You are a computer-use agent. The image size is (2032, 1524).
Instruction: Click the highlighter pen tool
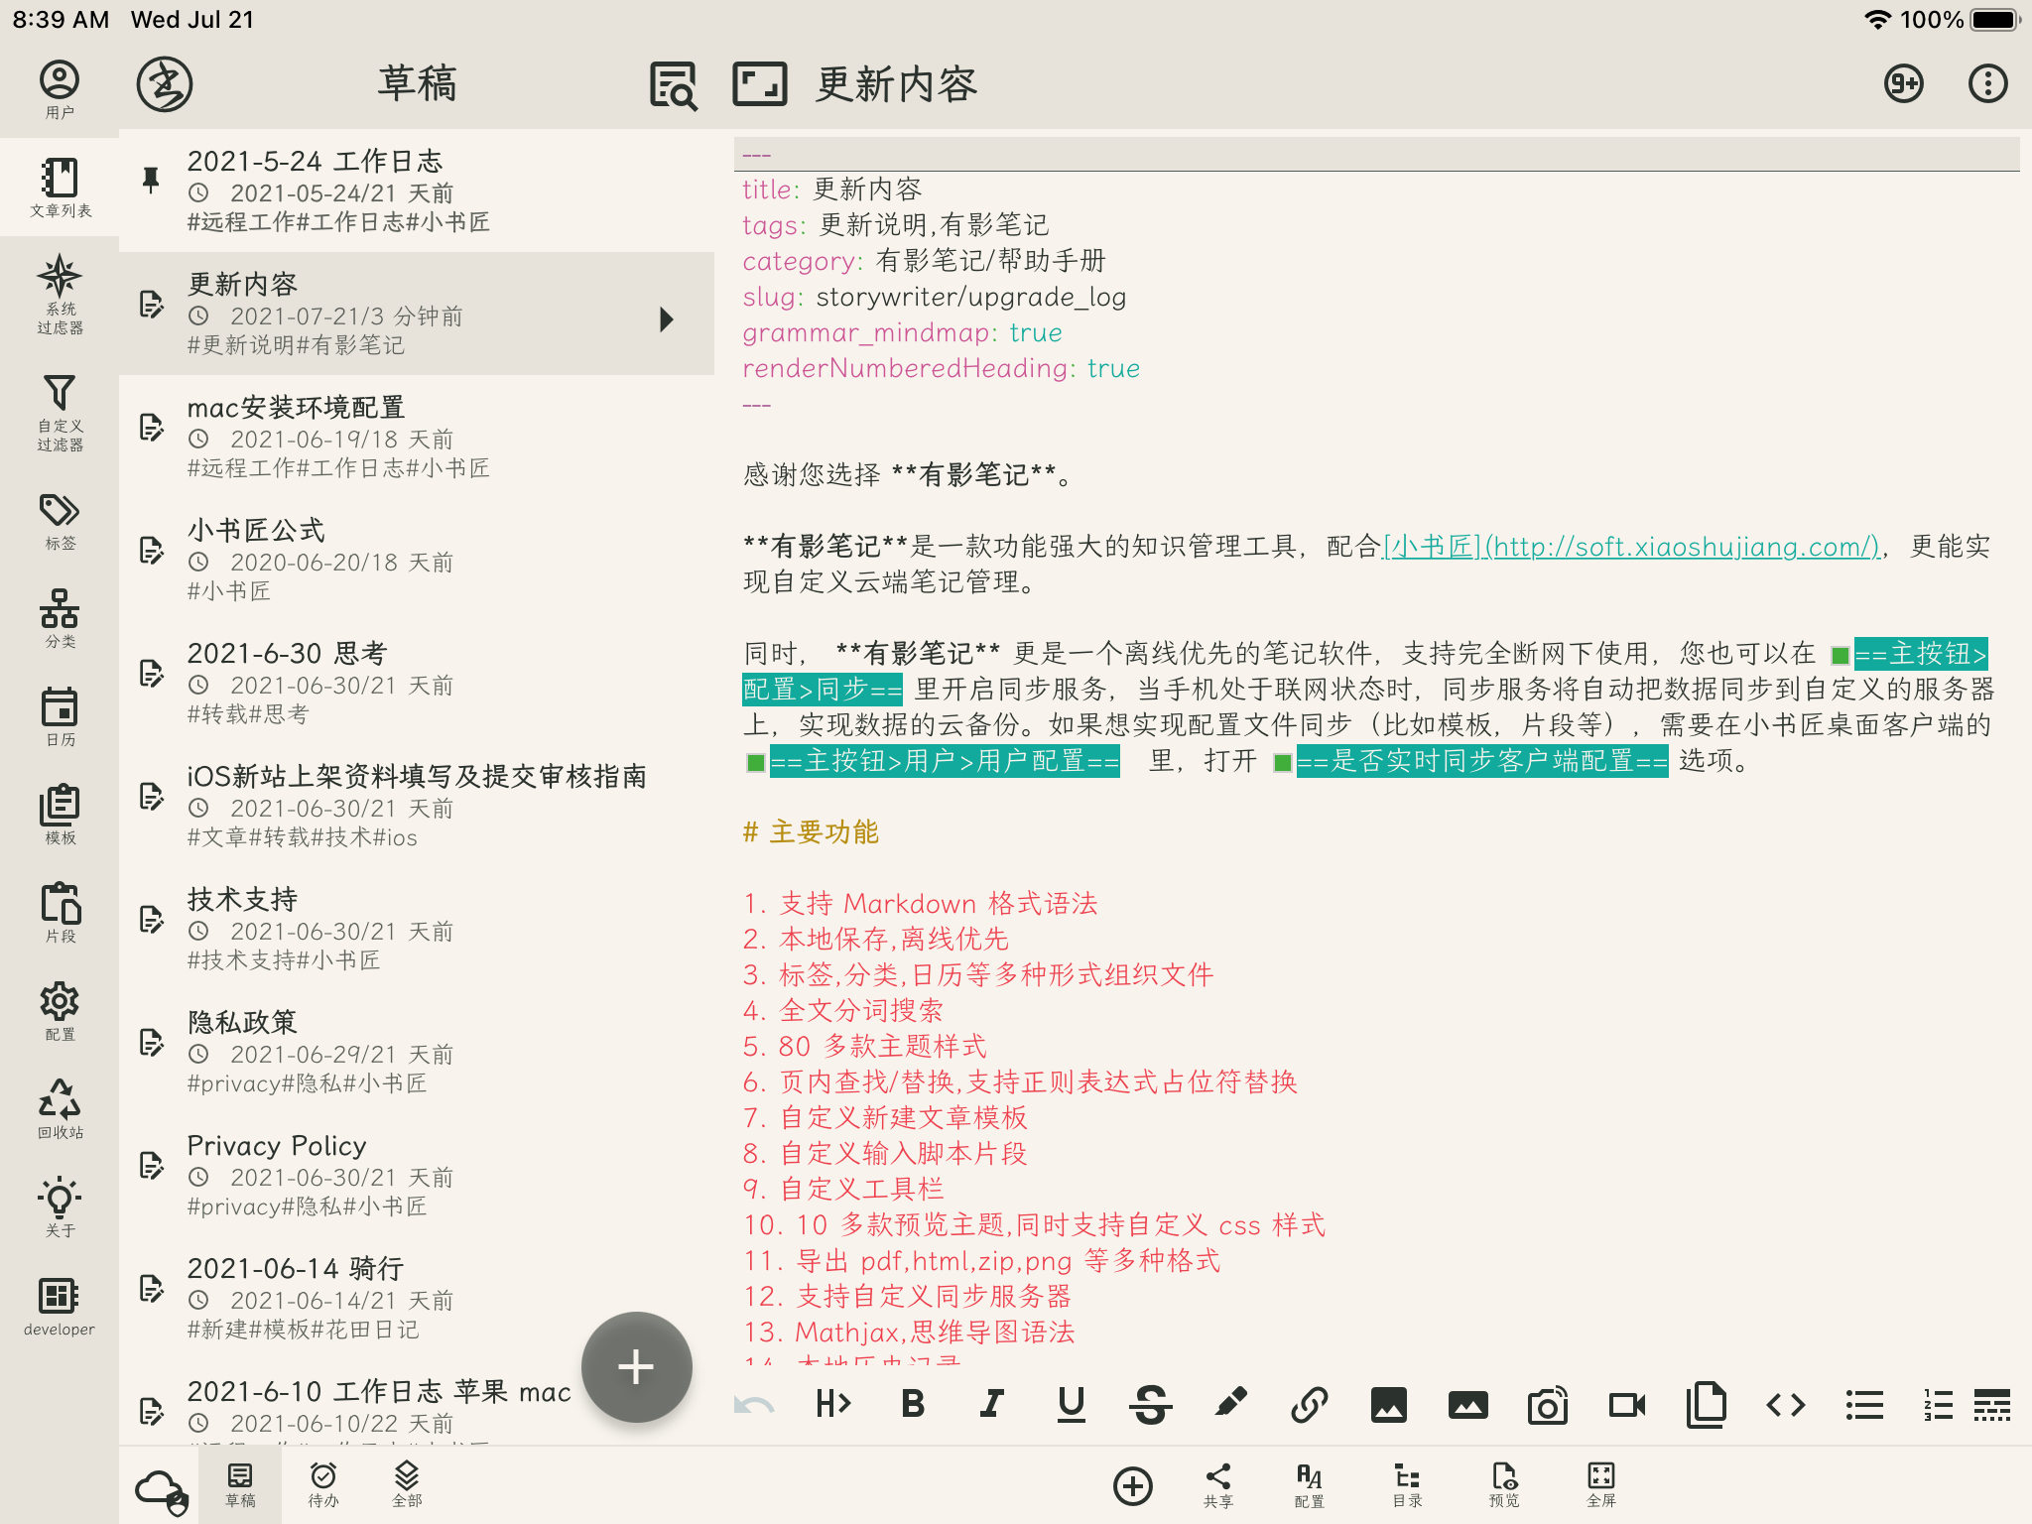(x=1230, y=1404)
